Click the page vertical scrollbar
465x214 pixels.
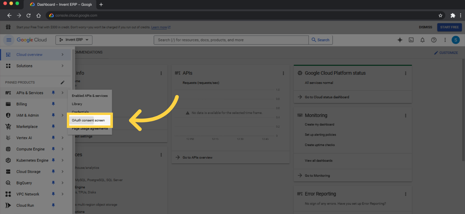click(463, 110)
